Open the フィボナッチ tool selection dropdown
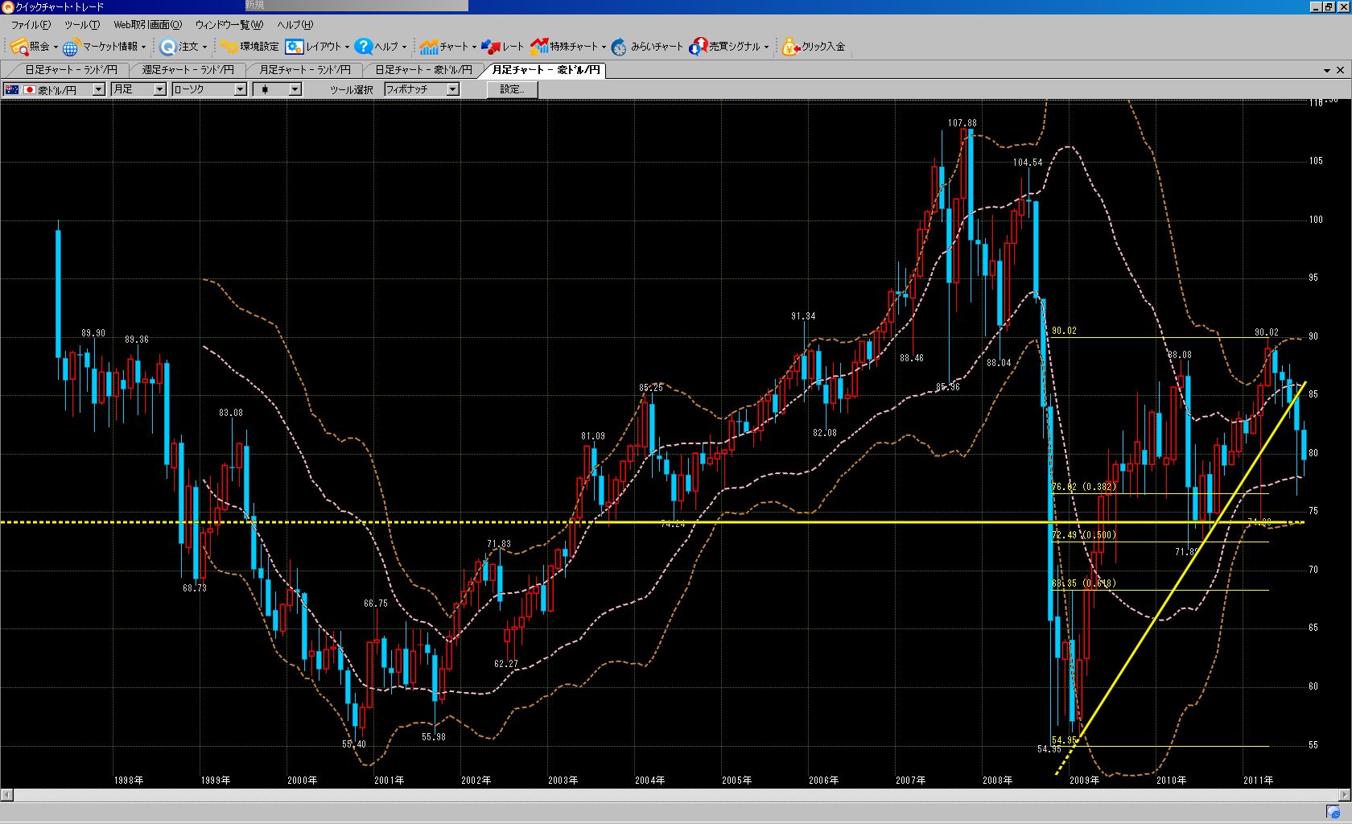 [452, 89]
